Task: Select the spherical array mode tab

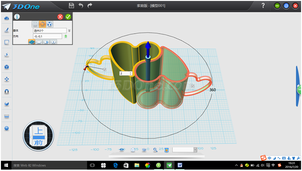Action: point(50,24)
